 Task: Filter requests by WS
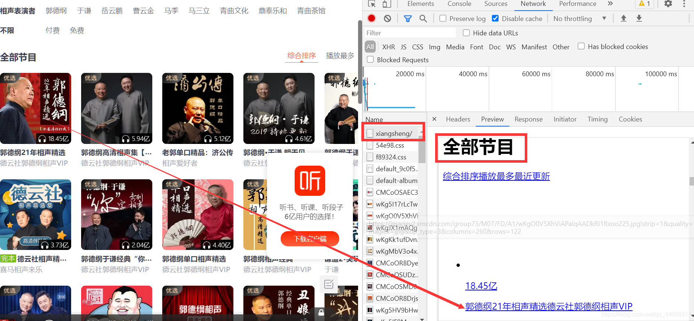511,47
